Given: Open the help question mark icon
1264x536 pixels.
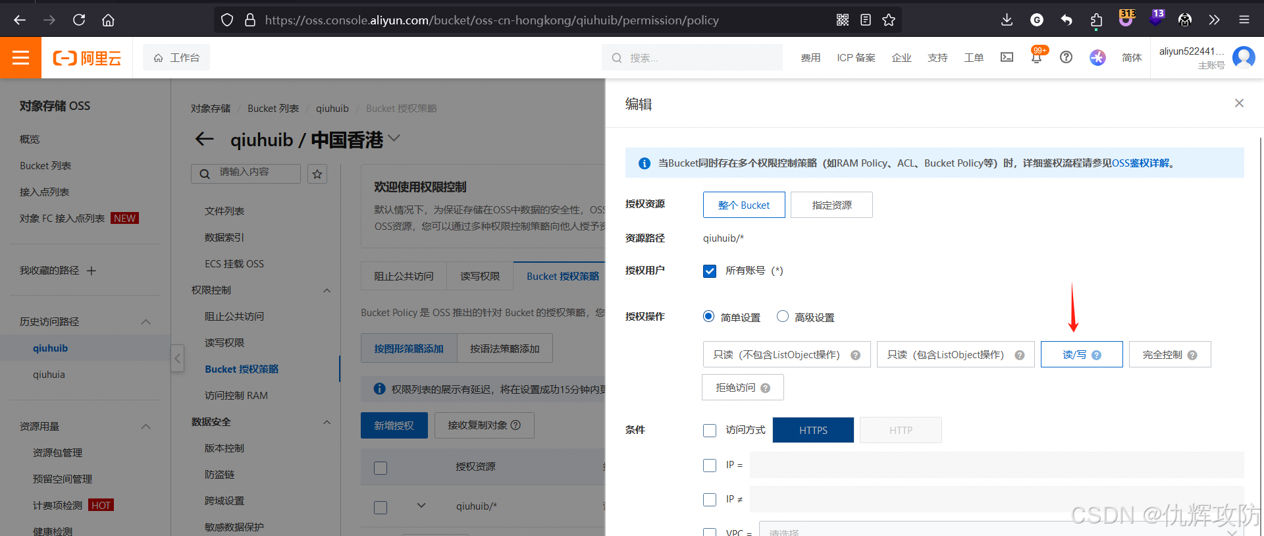Looking at the screenshot, I should pos(1066,57).
